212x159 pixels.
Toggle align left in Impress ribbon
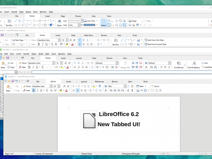(x=80, y=44)
